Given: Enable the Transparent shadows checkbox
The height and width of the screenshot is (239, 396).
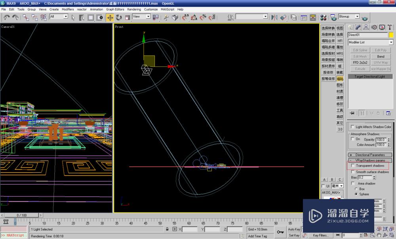Looking at the screenshot, I should point(353,166).
